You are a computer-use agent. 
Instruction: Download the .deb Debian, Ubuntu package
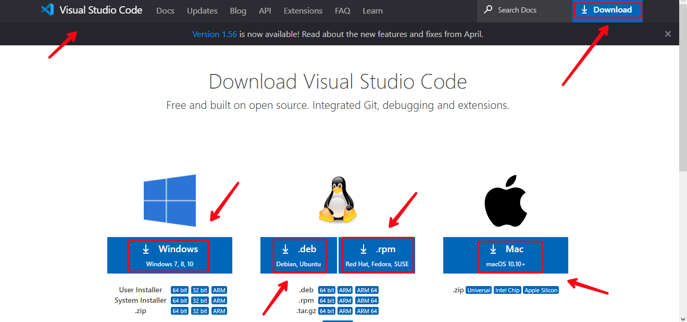299,255
